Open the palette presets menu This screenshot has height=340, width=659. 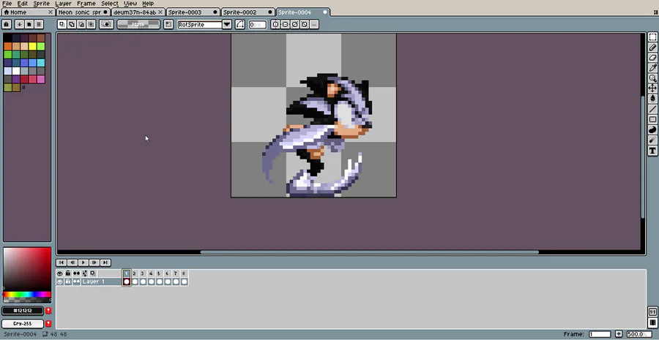(x=29, y=24)
